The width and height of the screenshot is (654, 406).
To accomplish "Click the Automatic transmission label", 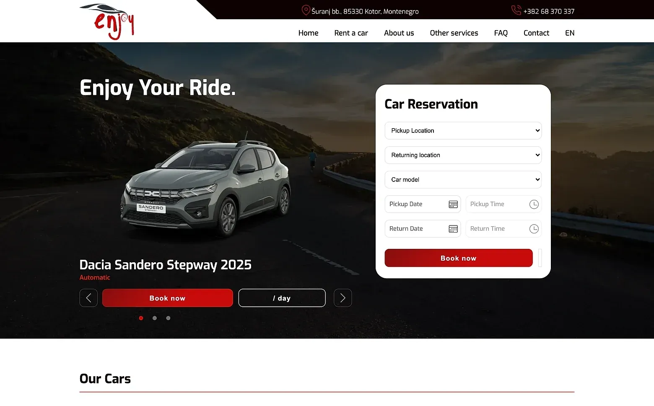I will click(95, 277).
